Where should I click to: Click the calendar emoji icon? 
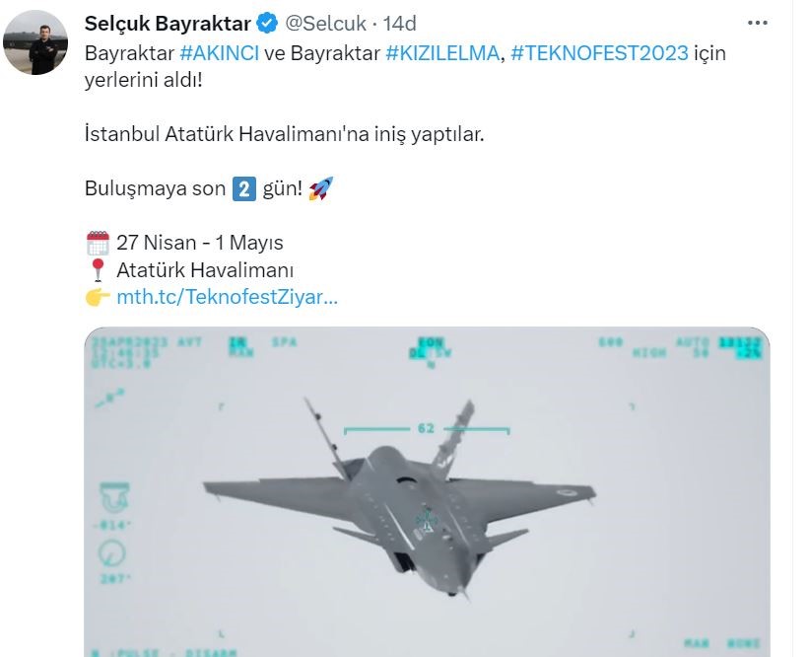tap(98, 243)
